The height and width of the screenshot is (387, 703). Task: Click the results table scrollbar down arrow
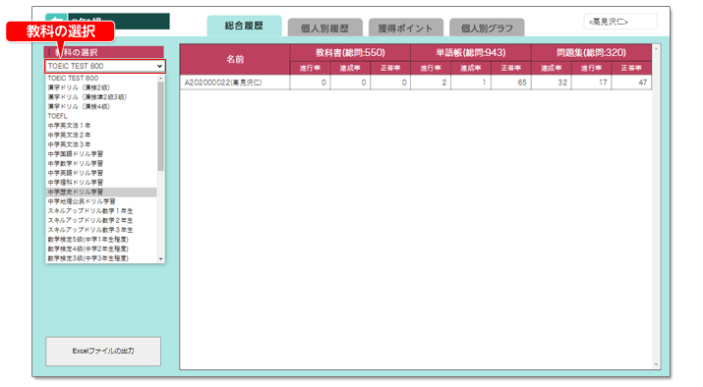pyautogui.click(x=656, y=364)
